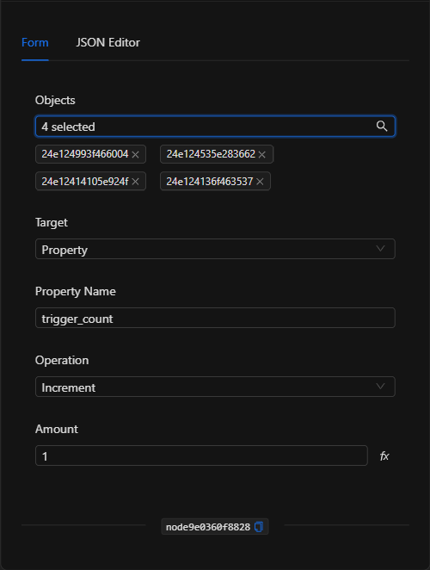Viewport: 430px width, 570px height.
Task: Click the 24e124535e283662 tag label
Action: point(211,154)
